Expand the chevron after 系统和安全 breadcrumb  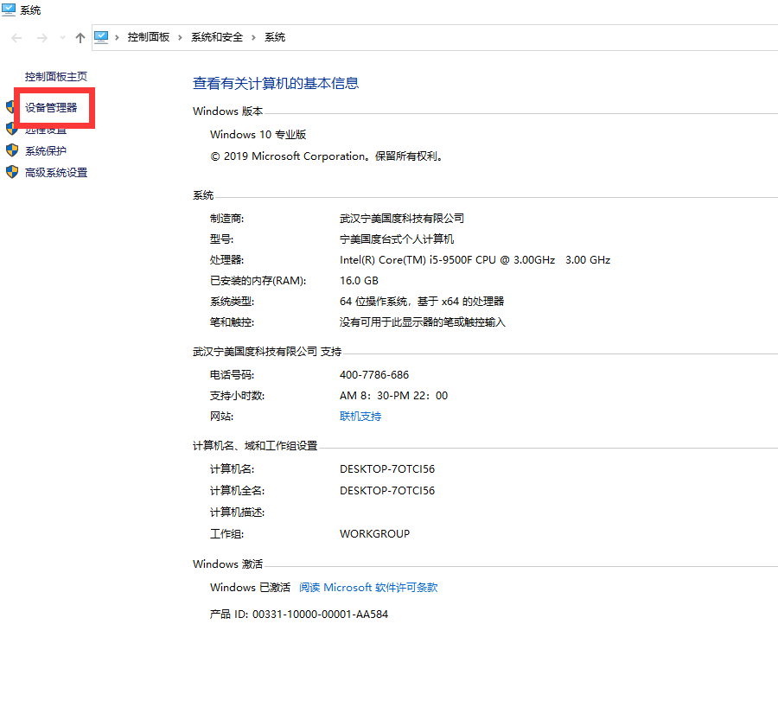coord(254,38)
